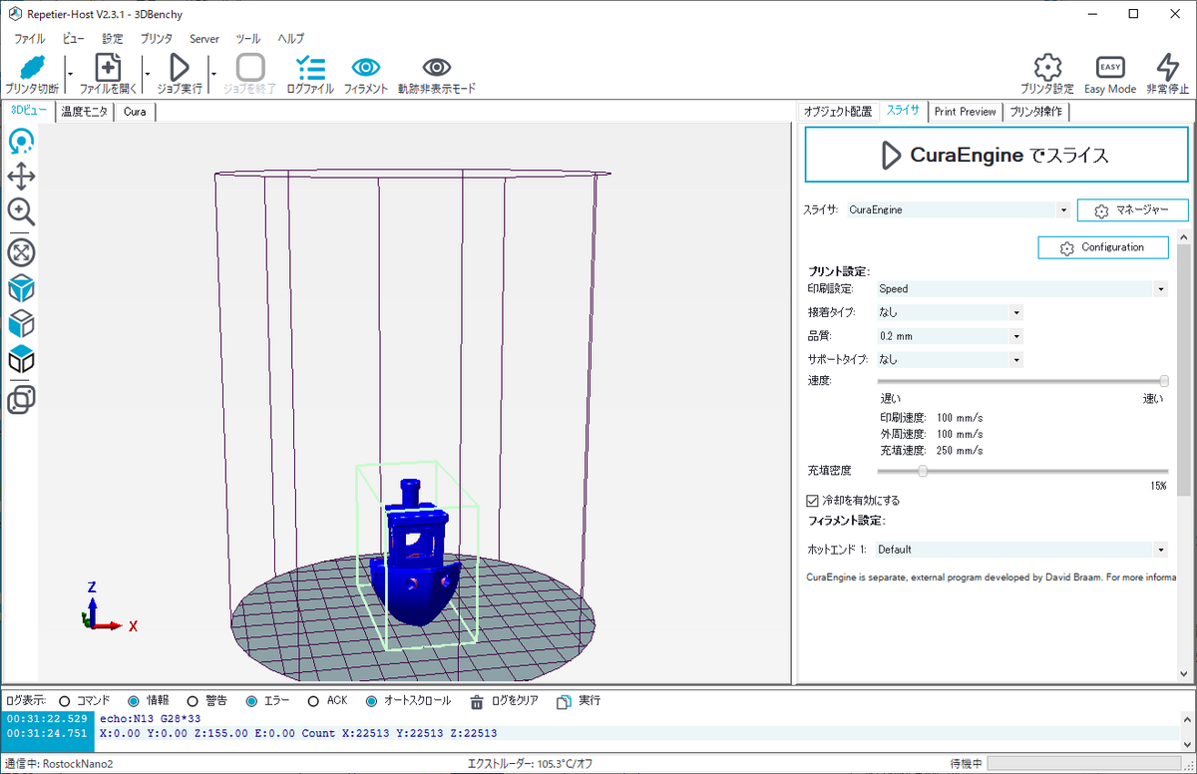
Task: Select the スライサ tab
Action: pos(904,111)
